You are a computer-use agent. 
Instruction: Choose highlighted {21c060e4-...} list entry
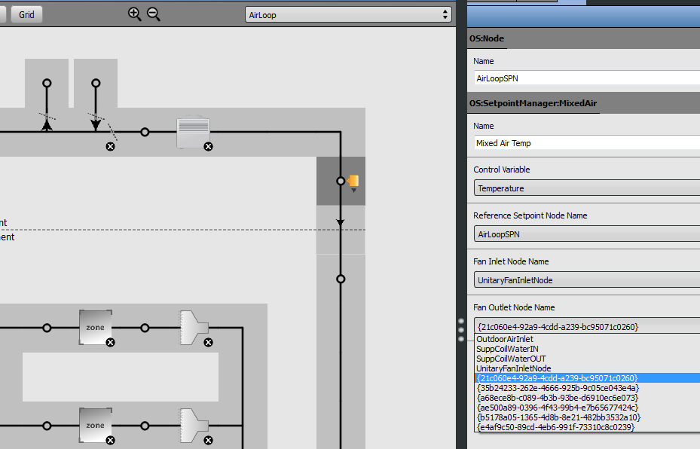587,378
